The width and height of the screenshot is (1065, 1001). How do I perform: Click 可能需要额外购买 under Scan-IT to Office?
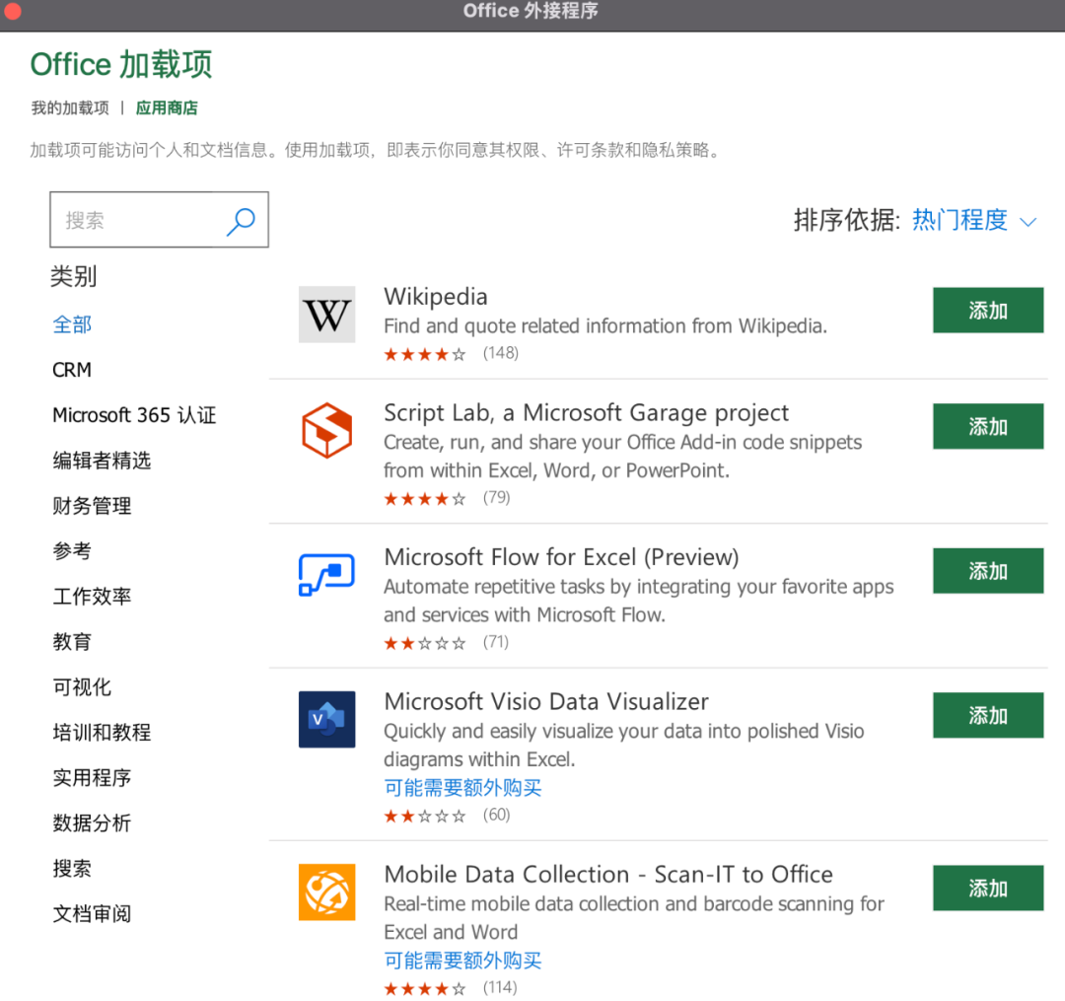pyautogui.click(x=462, y=961)
